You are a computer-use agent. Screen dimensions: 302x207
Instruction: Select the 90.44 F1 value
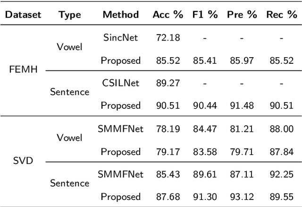pyautogui.click(x=205, y=105)
